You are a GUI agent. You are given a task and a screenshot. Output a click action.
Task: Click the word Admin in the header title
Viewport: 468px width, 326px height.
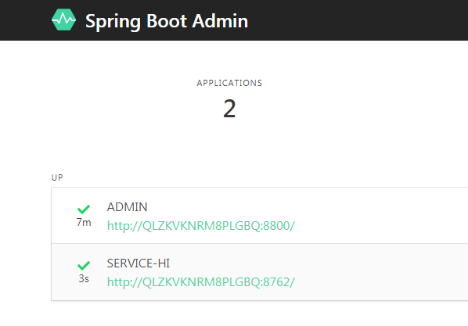click(220, 21)
